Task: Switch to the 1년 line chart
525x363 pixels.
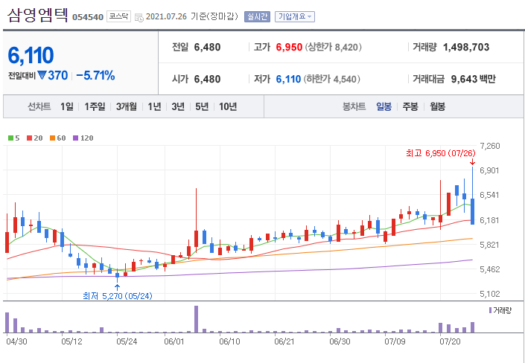Action: 154,106
